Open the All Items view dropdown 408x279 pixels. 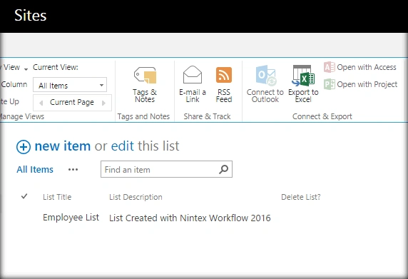pos(70,85)
